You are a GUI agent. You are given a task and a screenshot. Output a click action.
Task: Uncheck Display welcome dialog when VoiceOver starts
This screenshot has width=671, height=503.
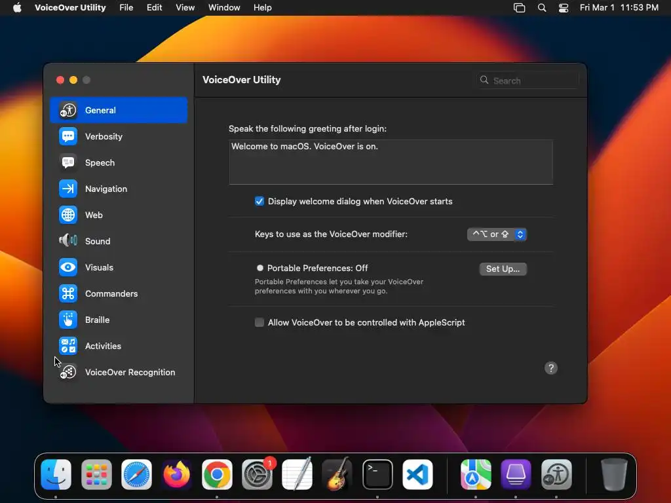259,202
